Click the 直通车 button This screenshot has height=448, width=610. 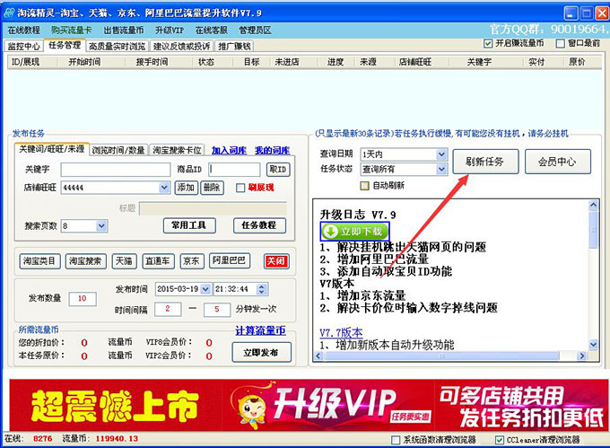click(x=158, y=260)
